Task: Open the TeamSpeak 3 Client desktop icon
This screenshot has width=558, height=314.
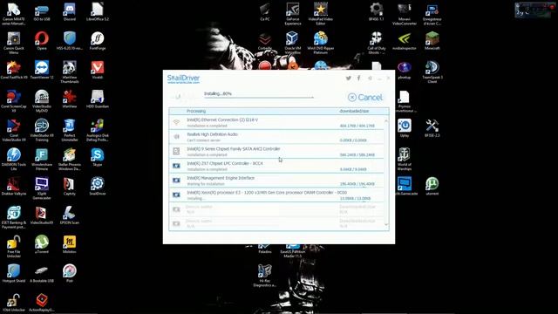Action: (432, 72)
